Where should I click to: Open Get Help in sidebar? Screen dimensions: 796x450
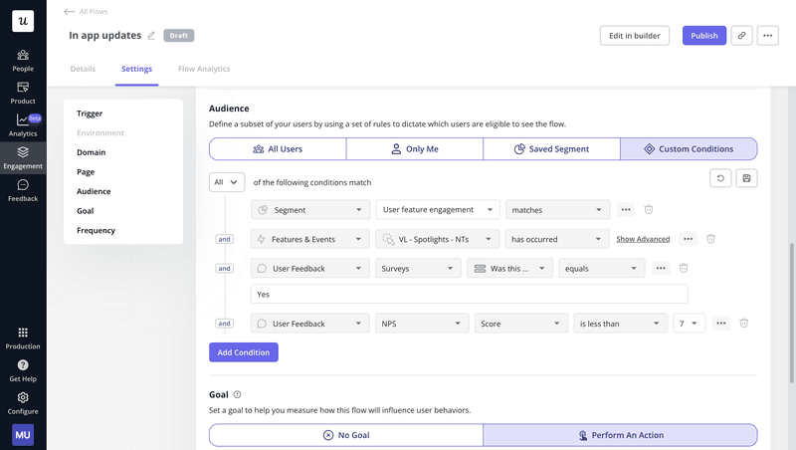23,370
